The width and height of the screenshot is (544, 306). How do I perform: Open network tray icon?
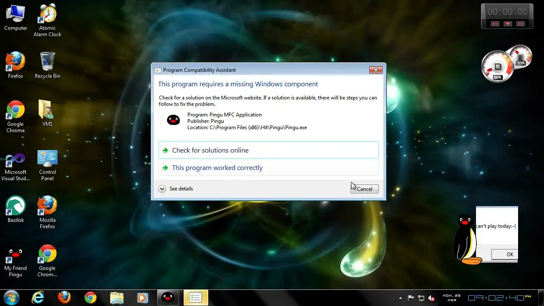[421, 298]
